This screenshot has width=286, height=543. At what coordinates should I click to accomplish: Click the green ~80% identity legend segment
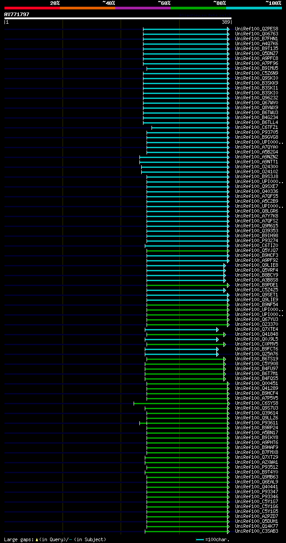pyautogui.click(x=198, y=8)
